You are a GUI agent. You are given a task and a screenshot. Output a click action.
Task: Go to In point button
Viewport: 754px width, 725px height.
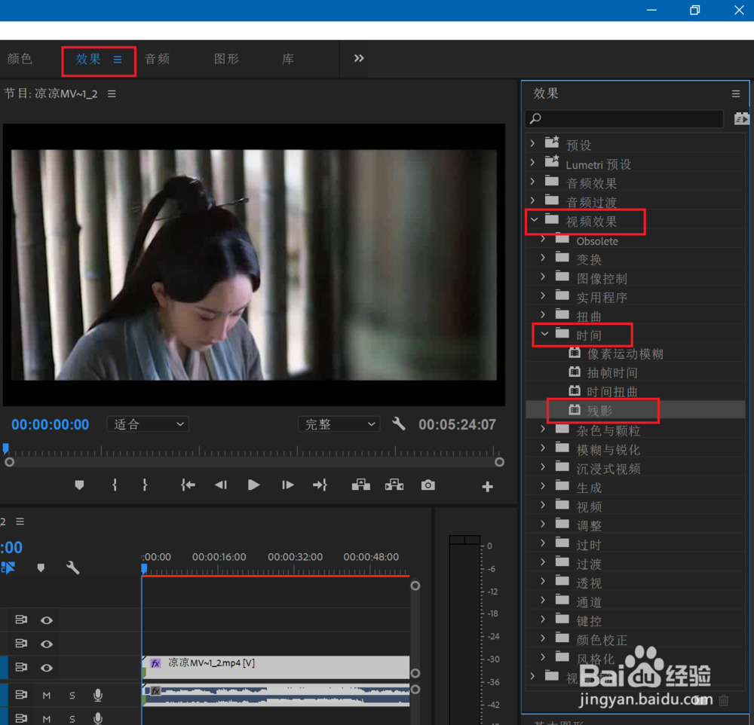[x=188, y=485]
